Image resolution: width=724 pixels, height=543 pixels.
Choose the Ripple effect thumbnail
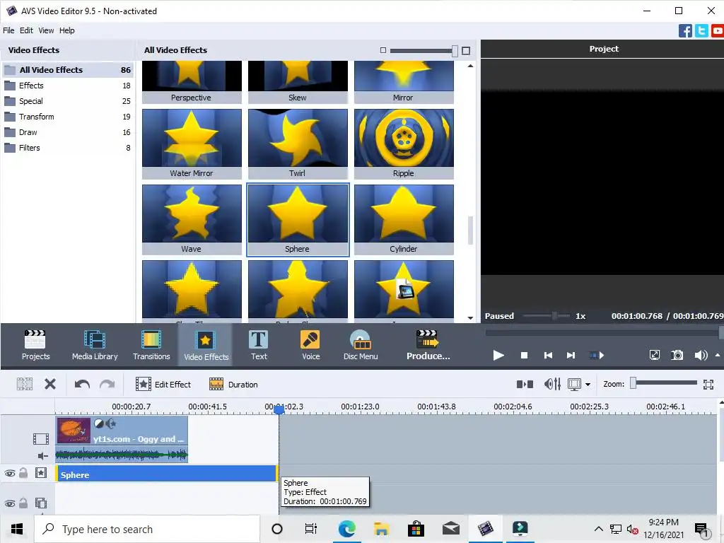[x=404, y=144]
